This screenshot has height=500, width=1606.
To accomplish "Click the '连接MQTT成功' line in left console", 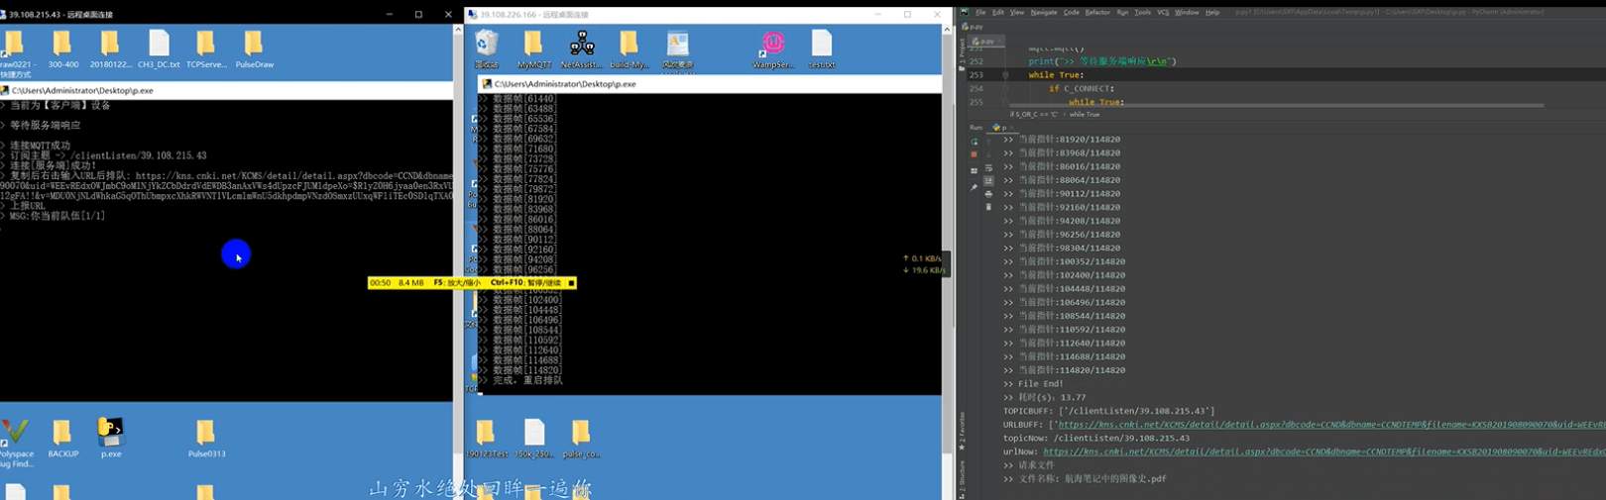I will click(x=36, y=146).
